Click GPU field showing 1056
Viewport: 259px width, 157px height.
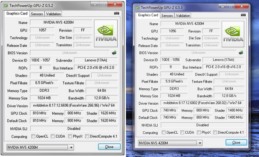[x=172, y=31]
